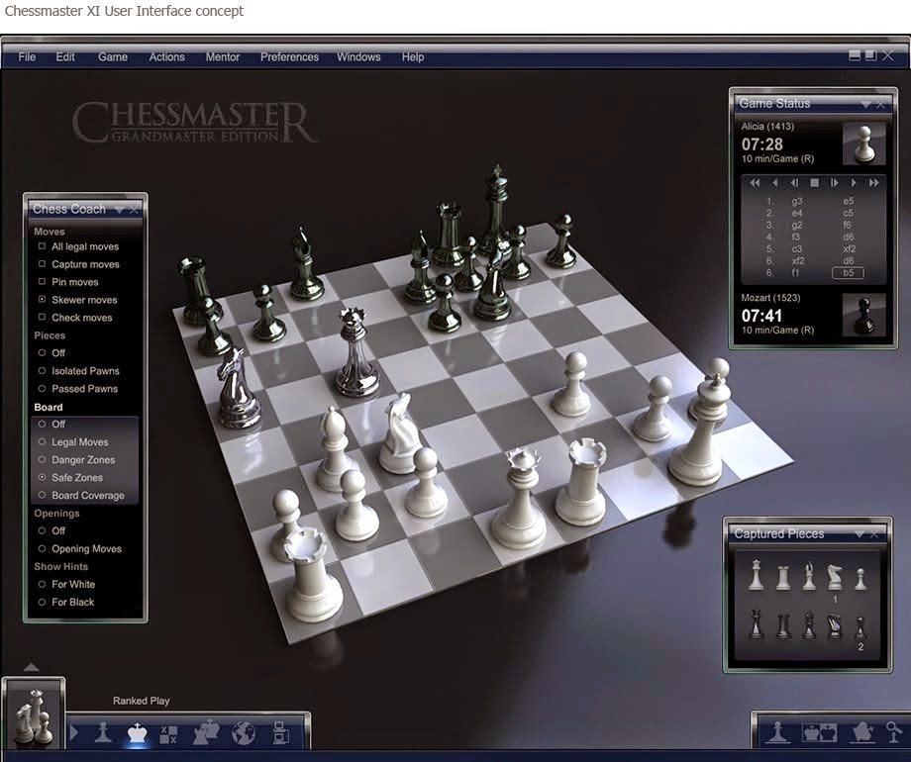Select the highlighted b5 move in move list
911x762 pixels.
(849, 273)
